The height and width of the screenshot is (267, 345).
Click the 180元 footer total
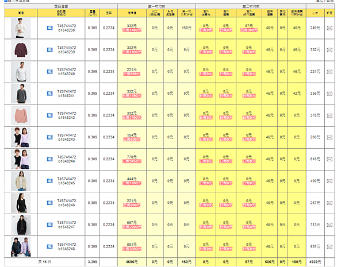point(297,262)
